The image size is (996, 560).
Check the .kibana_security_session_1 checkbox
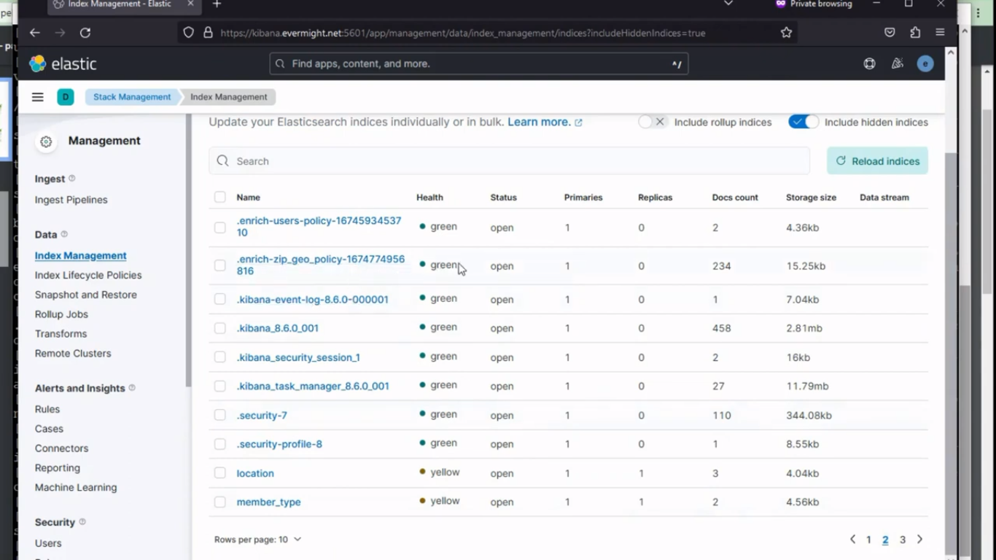220,357
